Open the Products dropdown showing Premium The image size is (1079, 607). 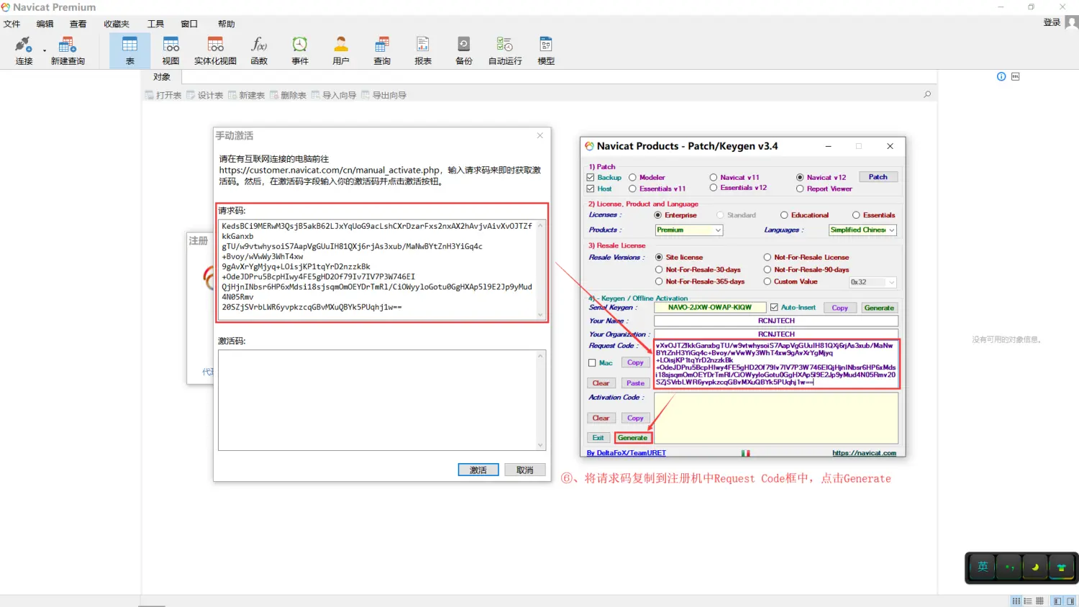[688, 230]
